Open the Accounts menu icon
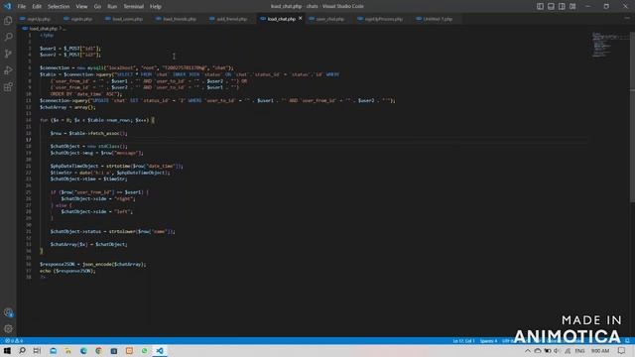This screenshot has height=357, width=635. click(8, 312)
